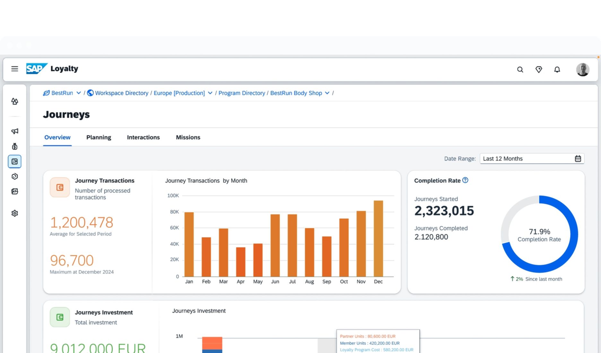Viewport: 601px width, 353px height.
Task: Open the Workspace Directory link
Action: (121, 93)
